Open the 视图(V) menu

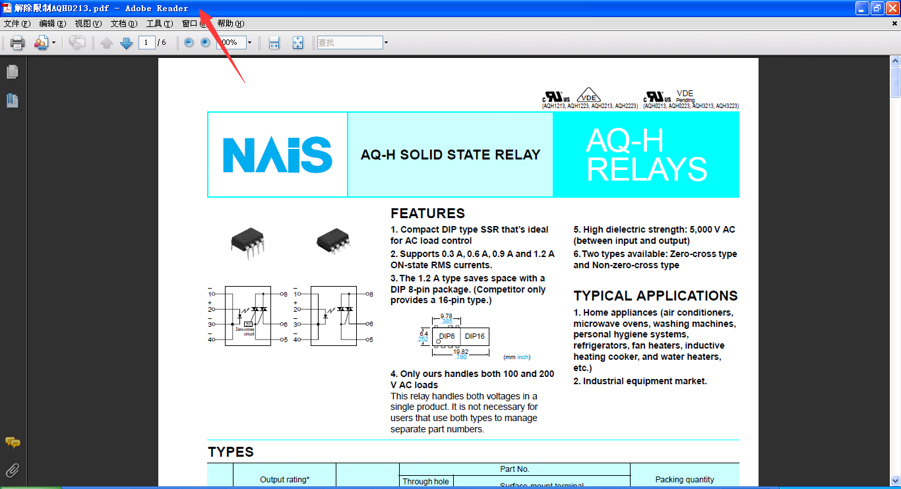coord(88,24)
